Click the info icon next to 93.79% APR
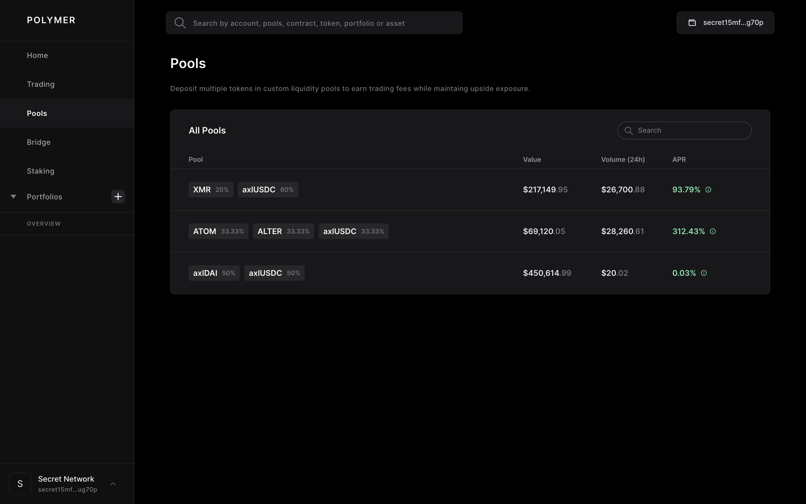This screenshot has height=504, width=806. [708, 190]
